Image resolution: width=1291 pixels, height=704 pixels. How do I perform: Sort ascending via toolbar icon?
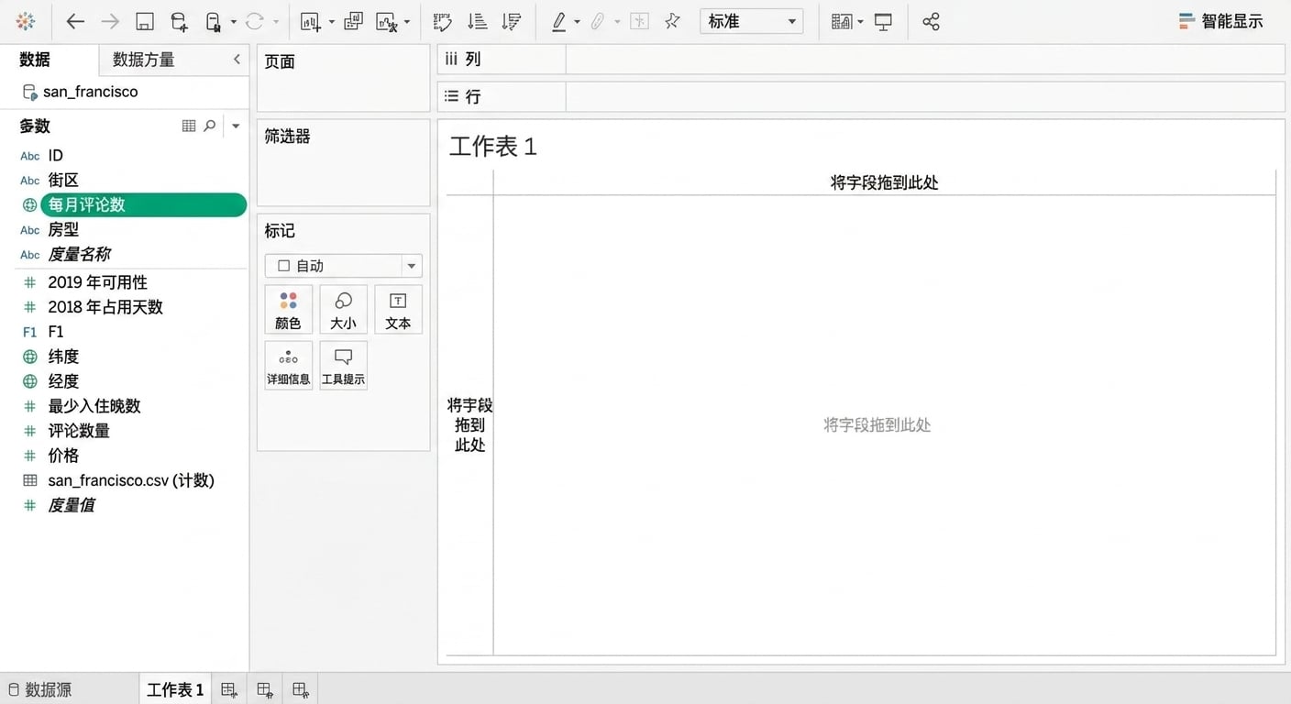(478, 21)
